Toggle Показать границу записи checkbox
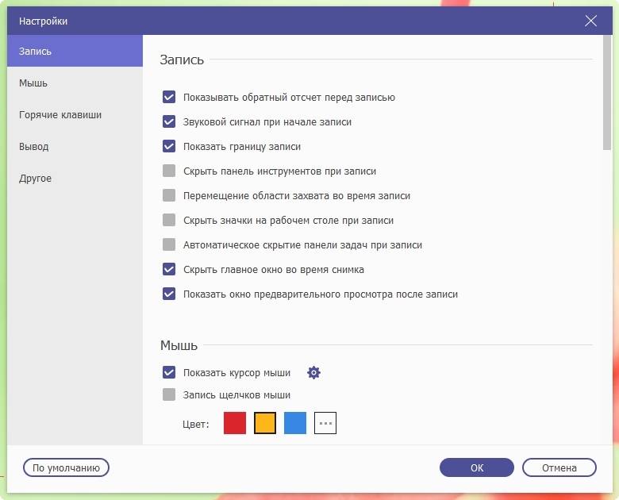The image size is (619, 500). [x=169, y=147]
